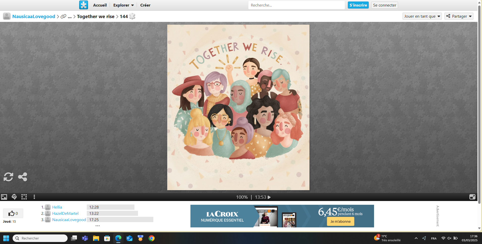
Task: Open Outlook from taskbar
Action: [129, 238]
